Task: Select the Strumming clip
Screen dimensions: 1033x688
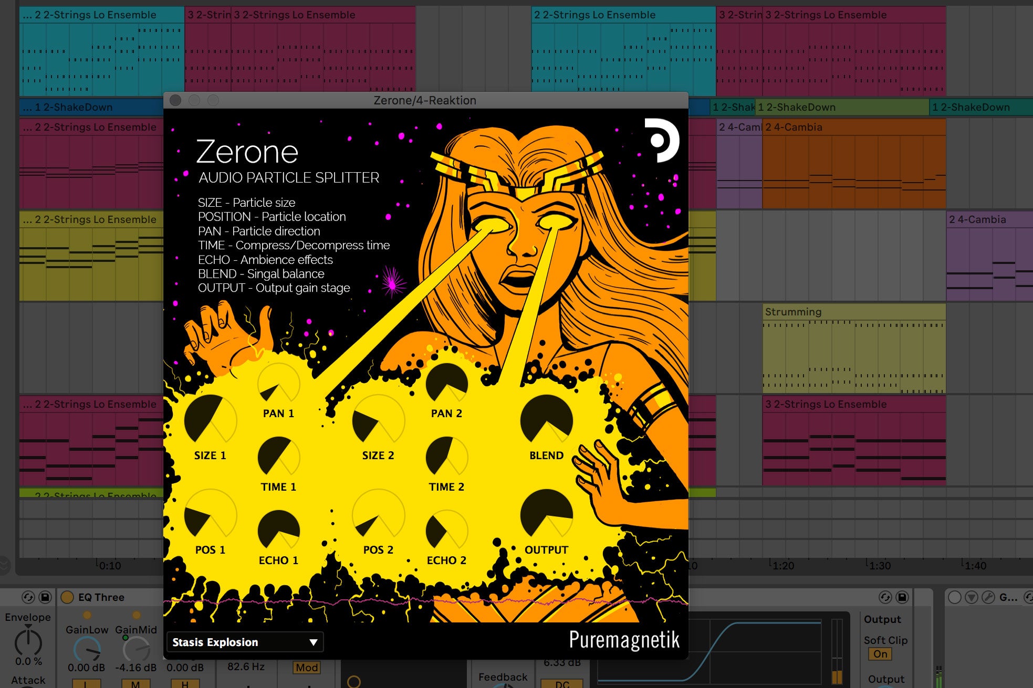Action: [854, 348]
